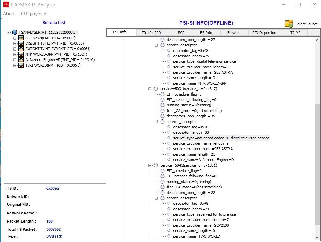This screenshot has height=242, width=321.
Task: Click circle icon beside descriptors_loop_length = 22
Action: pos(162,193)
